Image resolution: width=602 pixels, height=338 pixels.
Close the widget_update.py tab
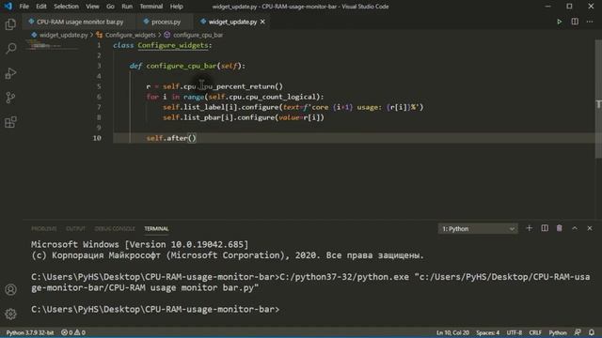pyautogui.click(x=262, y=22)
